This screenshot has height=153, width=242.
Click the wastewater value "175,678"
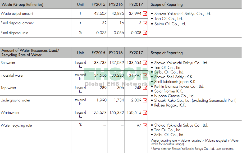coord(99,113)
